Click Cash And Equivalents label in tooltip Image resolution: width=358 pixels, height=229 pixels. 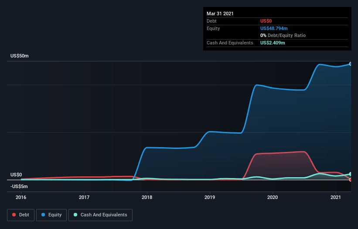point(230,43)
